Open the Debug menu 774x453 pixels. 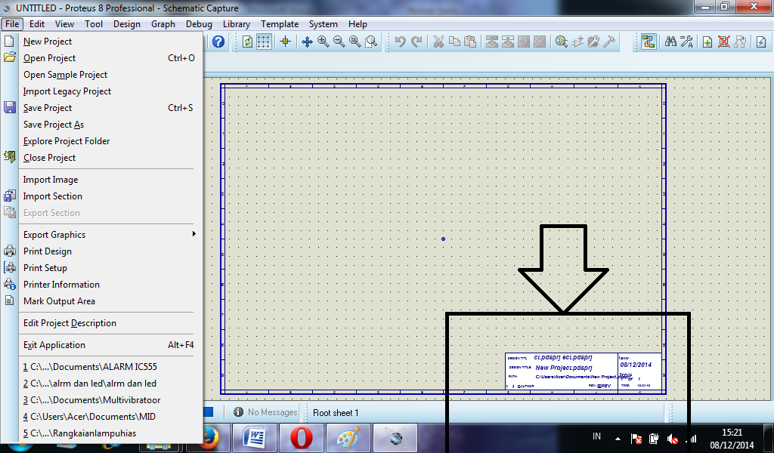(x=199, y=23)
